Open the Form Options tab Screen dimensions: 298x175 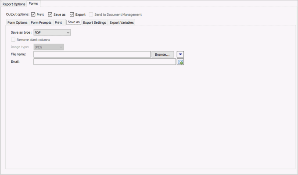click(x=18, y=22)
